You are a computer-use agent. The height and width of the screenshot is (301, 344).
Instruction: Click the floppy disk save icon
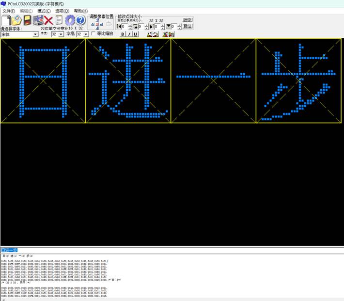tap(28, 20)
